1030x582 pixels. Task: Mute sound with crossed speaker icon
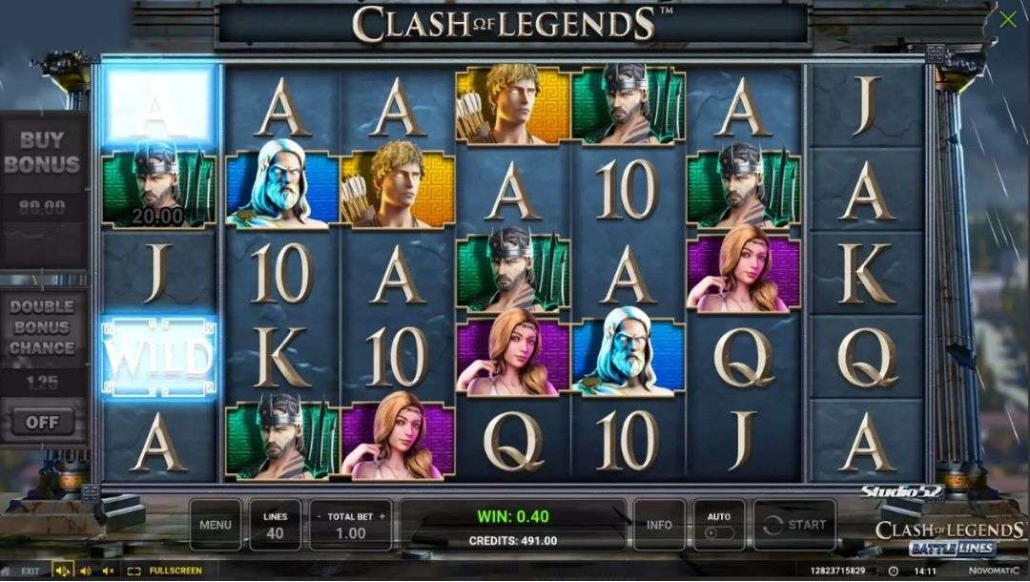[x=109, y=571]
